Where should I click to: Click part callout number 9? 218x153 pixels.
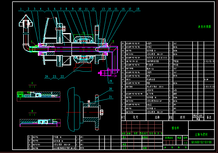pyautogui.click(x=73, y=9)
